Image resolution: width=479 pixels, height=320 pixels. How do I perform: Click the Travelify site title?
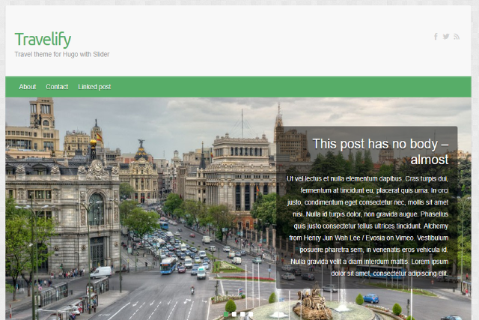(43, 39)
